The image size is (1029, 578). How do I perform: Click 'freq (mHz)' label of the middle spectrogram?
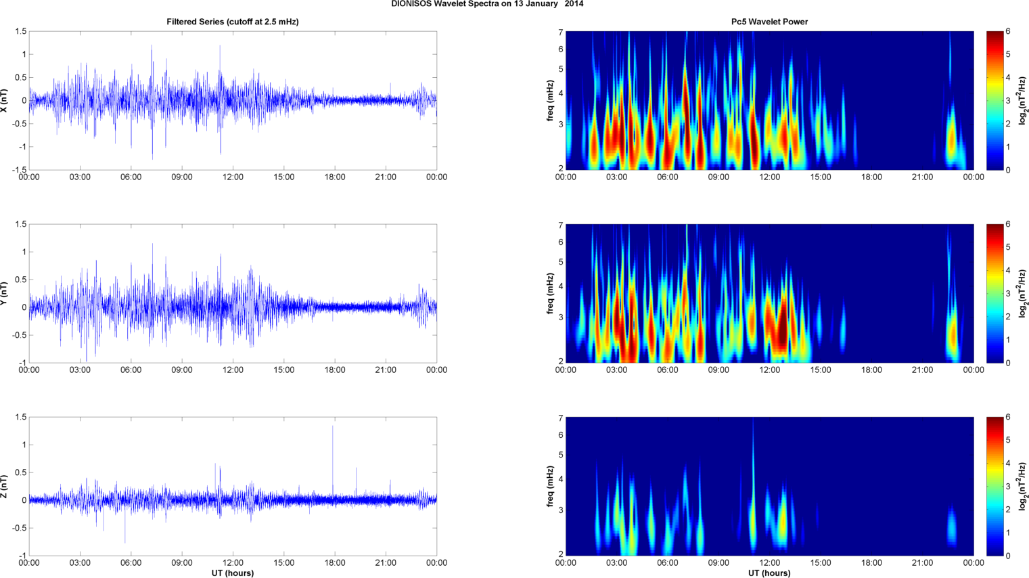coord(551,293)
